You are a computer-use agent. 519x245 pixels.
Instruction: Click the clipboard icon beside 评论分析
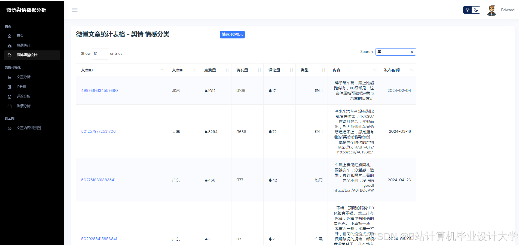click(x=10, y=96)
